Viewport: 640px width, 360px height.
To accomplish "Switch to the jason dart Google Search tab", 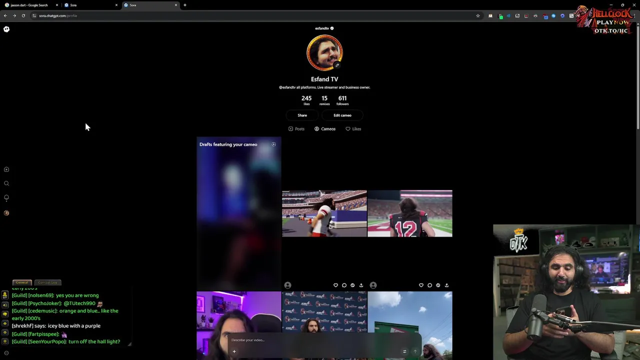I will [30, 5].
